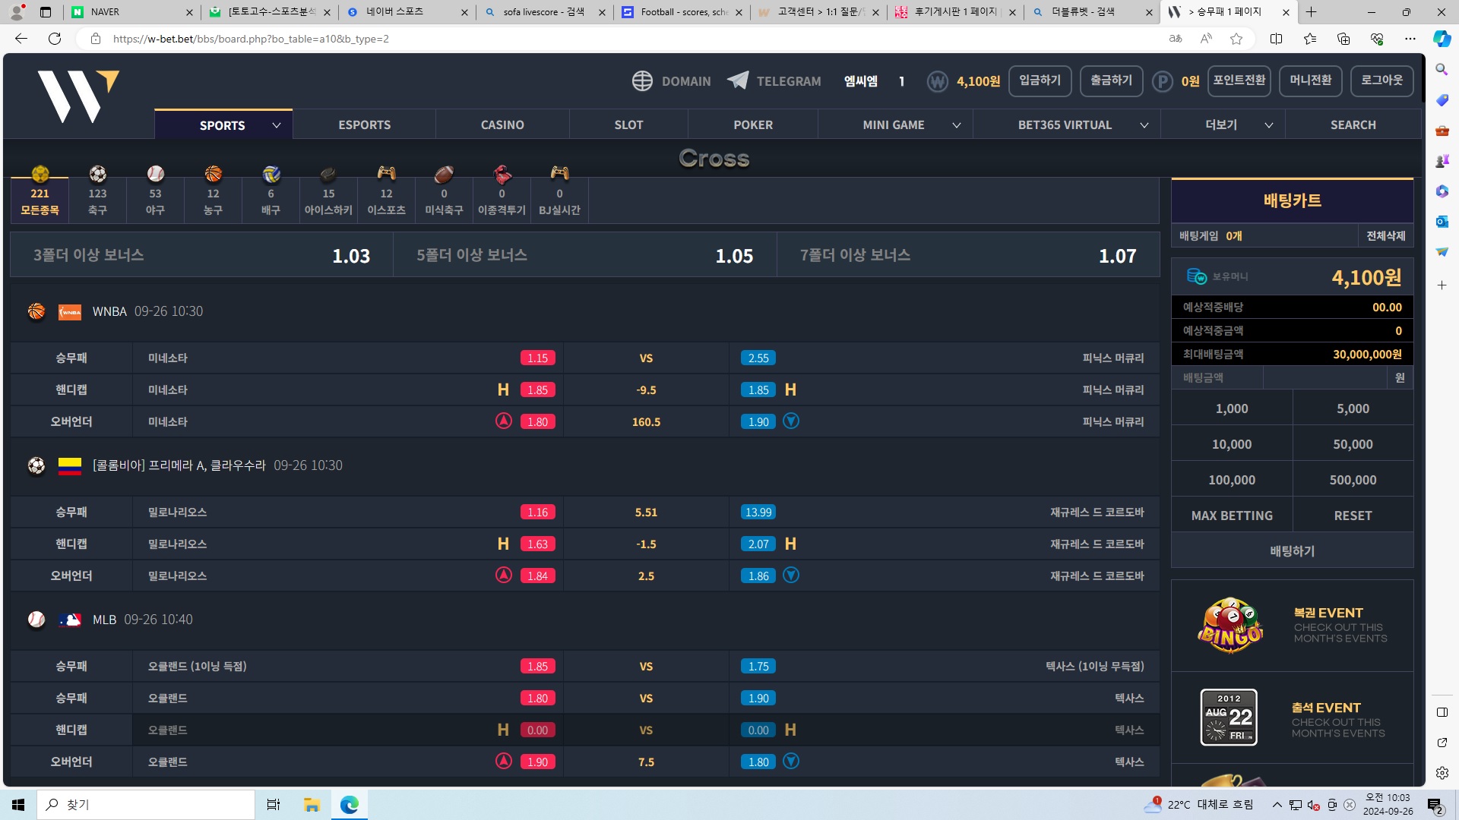Click the Domain globe icon
Screen dimensions: 1459x820
tap(642, 80)
